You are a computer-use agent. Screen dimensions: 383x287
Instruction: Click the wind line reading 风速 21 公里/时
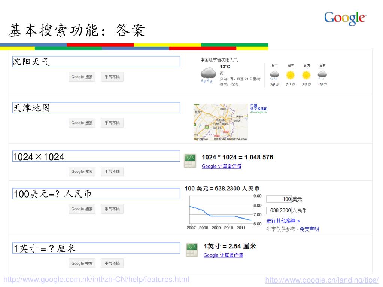point(240,79)
